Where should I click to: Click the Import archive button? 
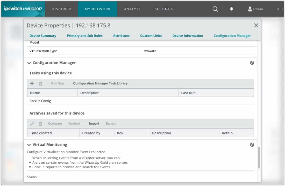(x=94, y=124)
